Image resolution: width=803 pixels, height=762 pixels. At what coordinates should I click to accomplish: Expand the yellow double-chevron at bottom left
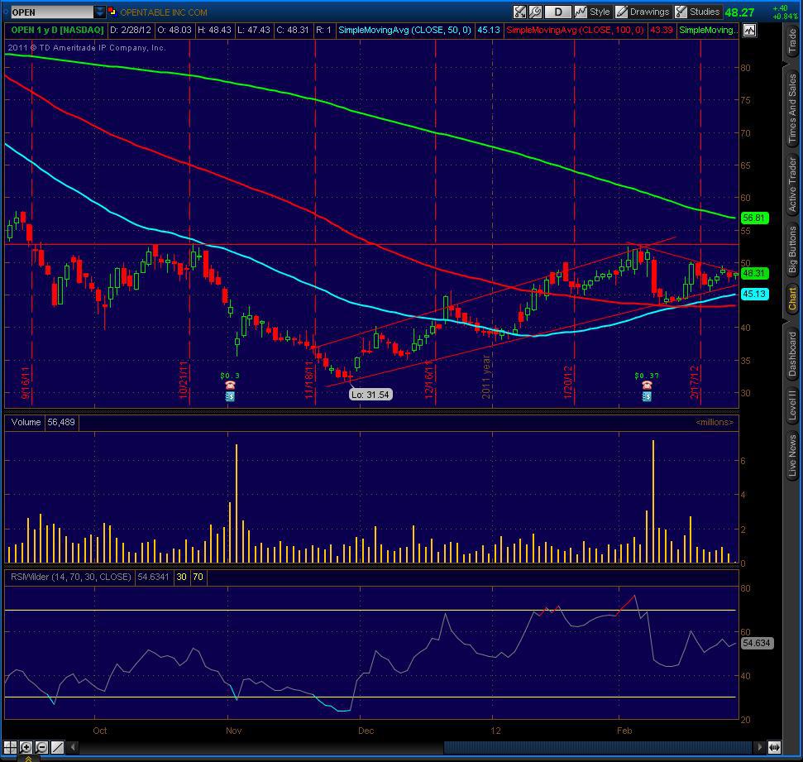(28, 758)
